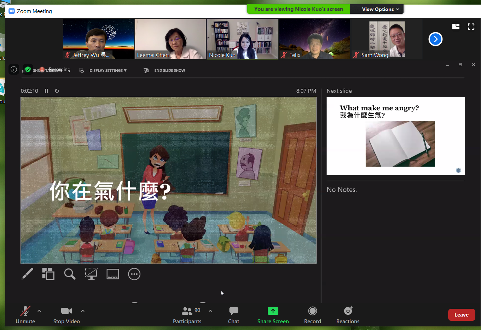Open the Chat window
481x330 pixels.
point(233,314)
